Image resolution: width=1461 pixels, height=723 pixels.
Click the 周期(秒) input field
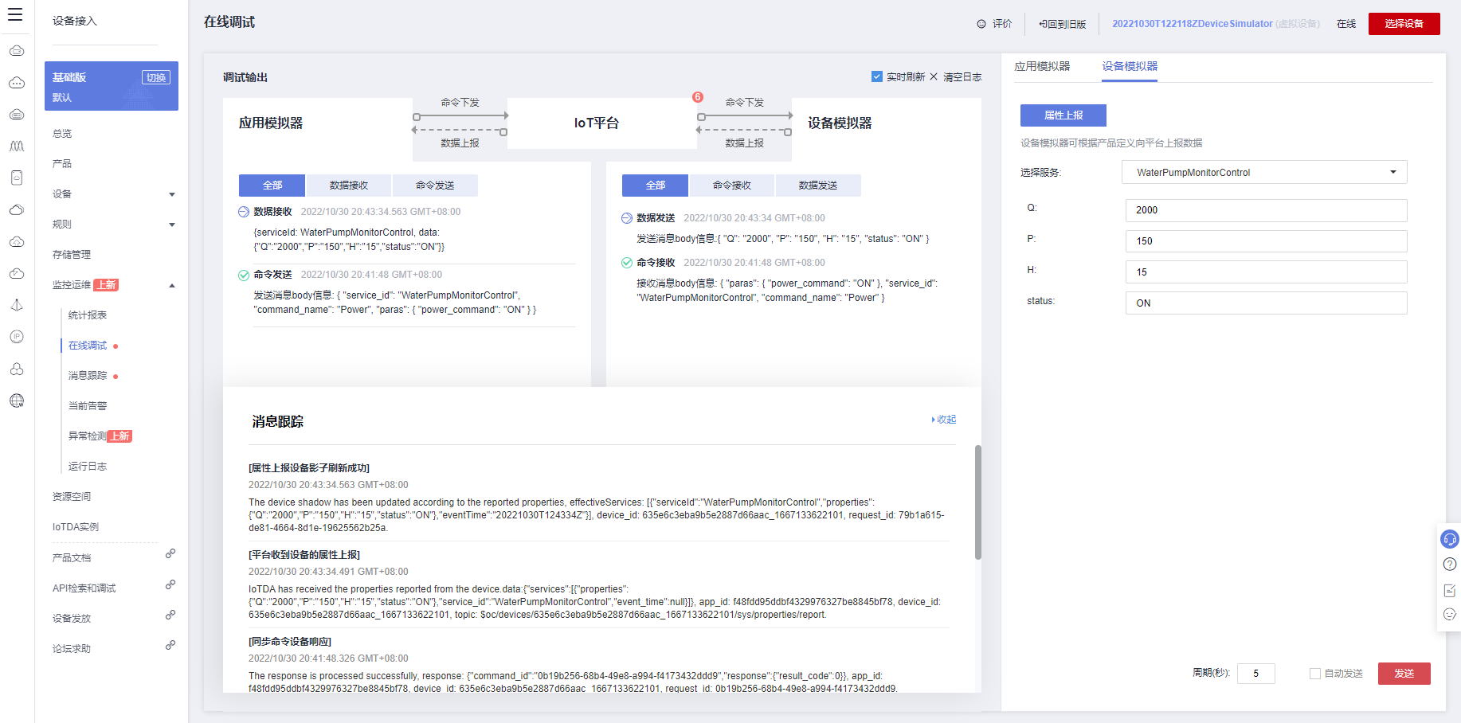1256,674
